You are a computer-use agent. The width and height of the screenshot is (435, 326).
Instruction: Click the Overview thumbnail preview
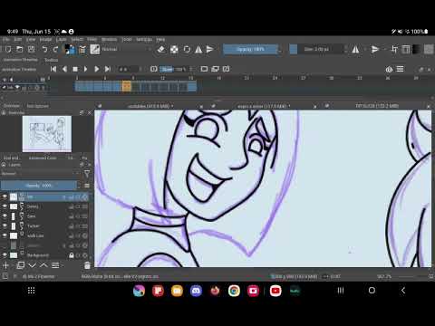click(47, 134)
